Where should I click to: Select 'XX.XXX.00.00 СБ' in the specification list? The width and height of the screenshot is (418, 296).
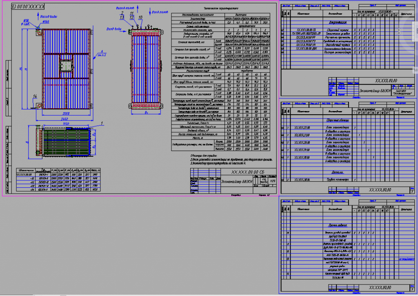(306, 30)
